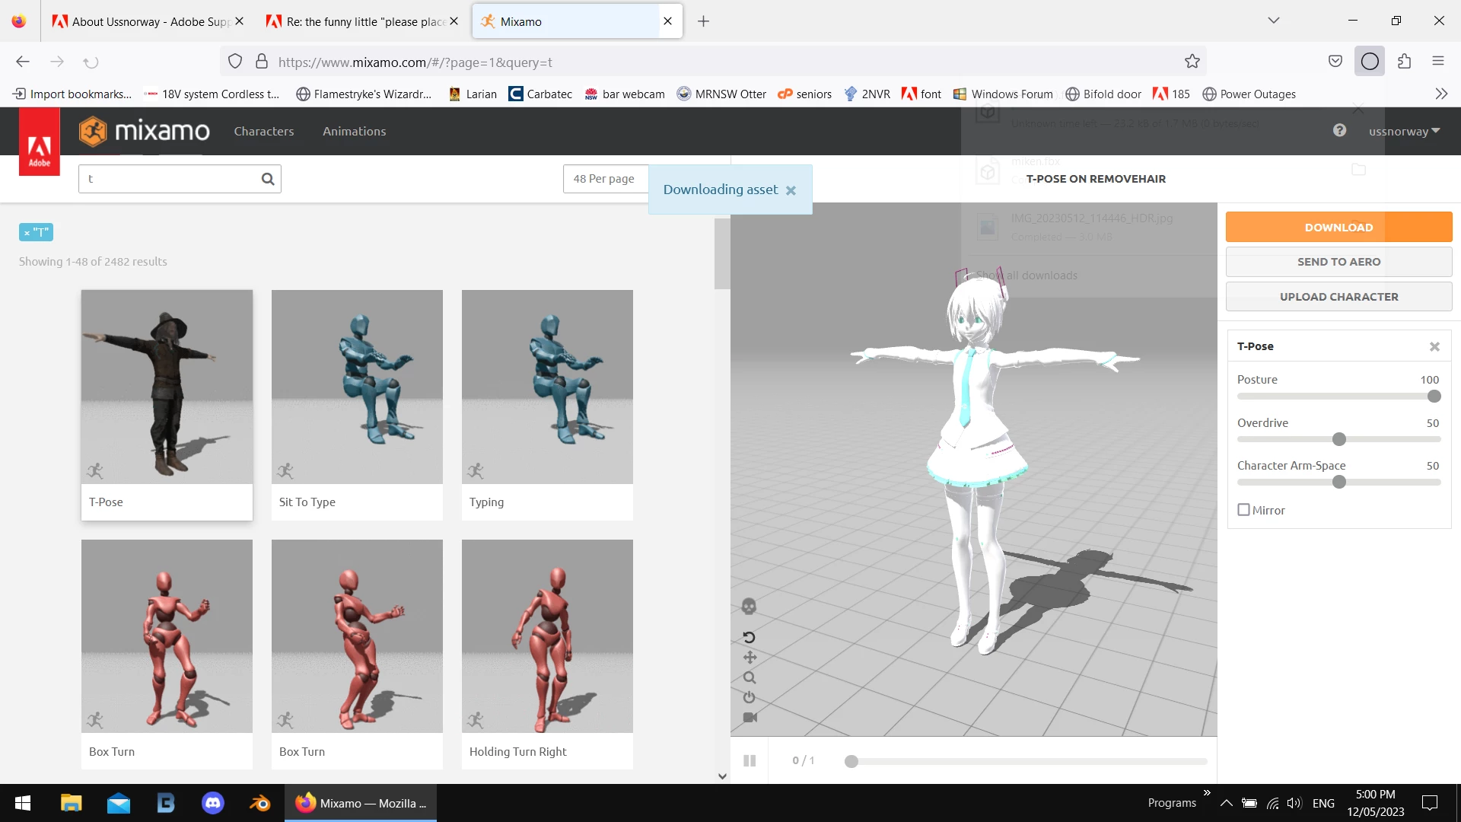Toggle skeleton view skull icon

pyautogui.click(x=749, y=607)
